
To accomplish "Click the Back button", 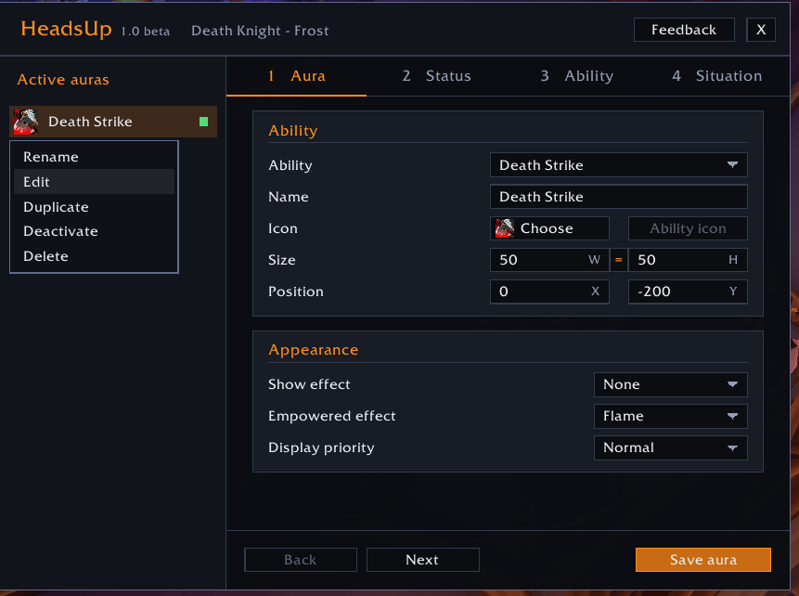I will (x=301, y=560).
